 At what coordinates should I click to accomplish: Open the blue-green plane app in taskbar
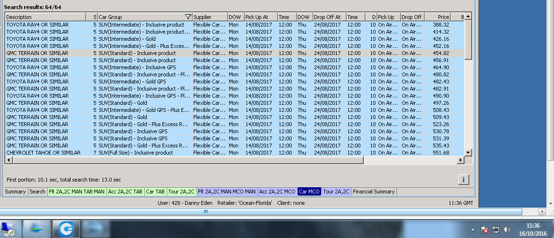pyautogui.click(x=37, y=229)
